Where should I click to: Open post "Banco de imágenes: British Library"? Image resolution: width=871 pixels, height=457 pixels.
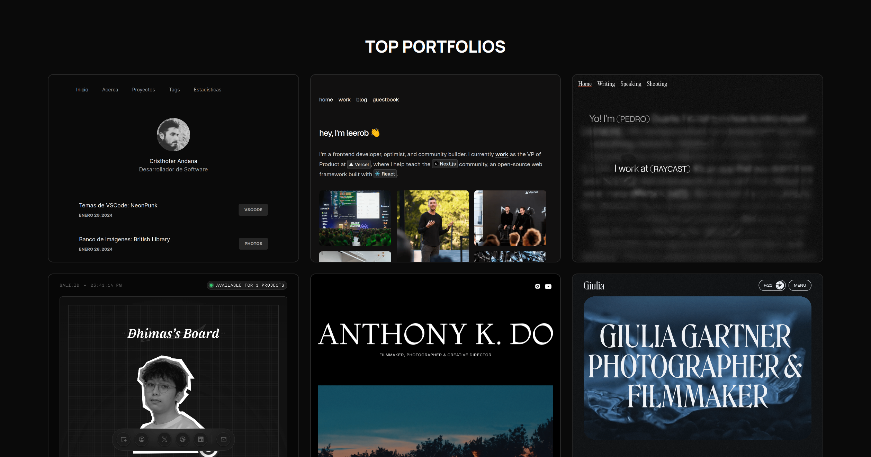(x=124, y=239)
